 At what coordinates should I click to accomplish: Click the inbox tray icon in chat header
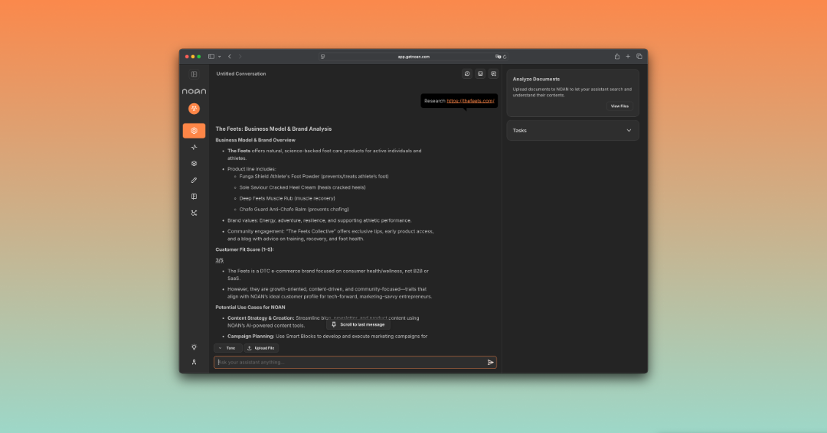[x=480, y=73]
